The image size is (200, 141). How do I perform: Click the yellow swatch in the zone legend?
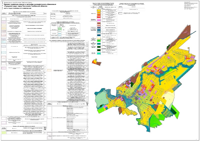click(x=98, y=11)
